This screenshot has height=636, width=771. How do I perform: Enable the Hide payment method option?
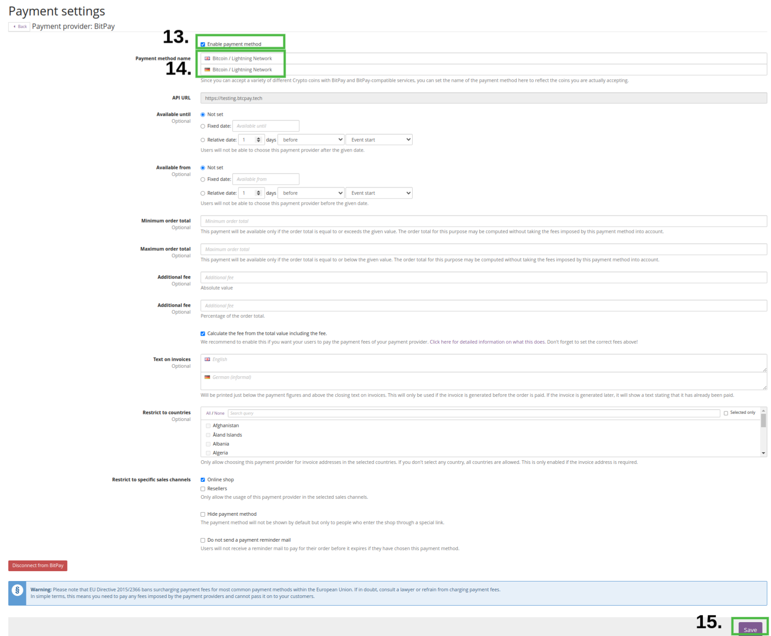203,514
